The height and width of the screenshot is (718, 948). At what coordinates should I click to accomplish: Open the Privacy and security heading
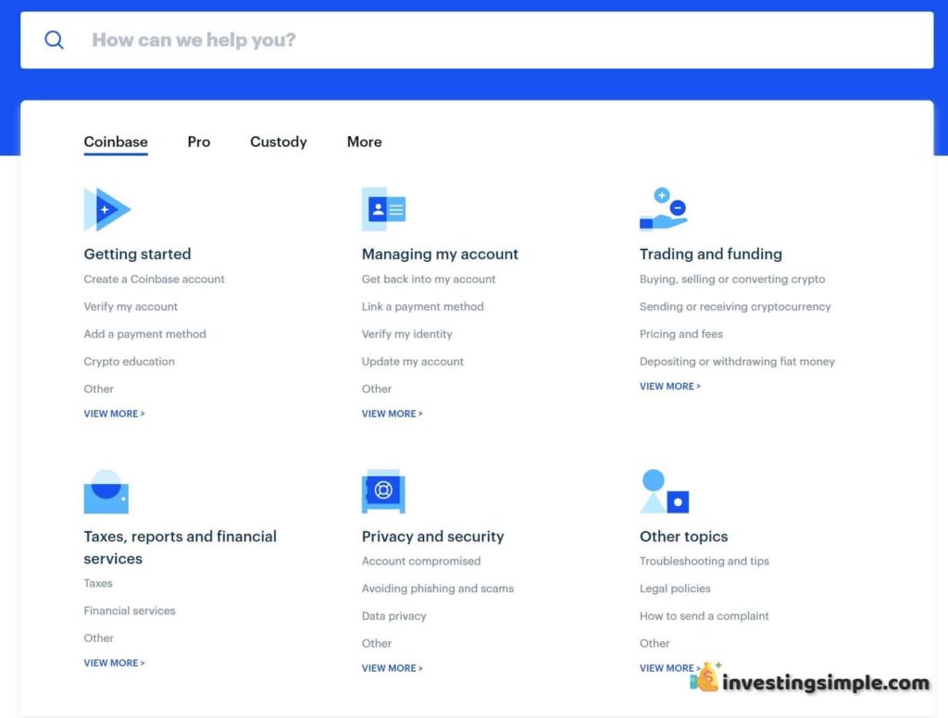[x=433, y=537]
